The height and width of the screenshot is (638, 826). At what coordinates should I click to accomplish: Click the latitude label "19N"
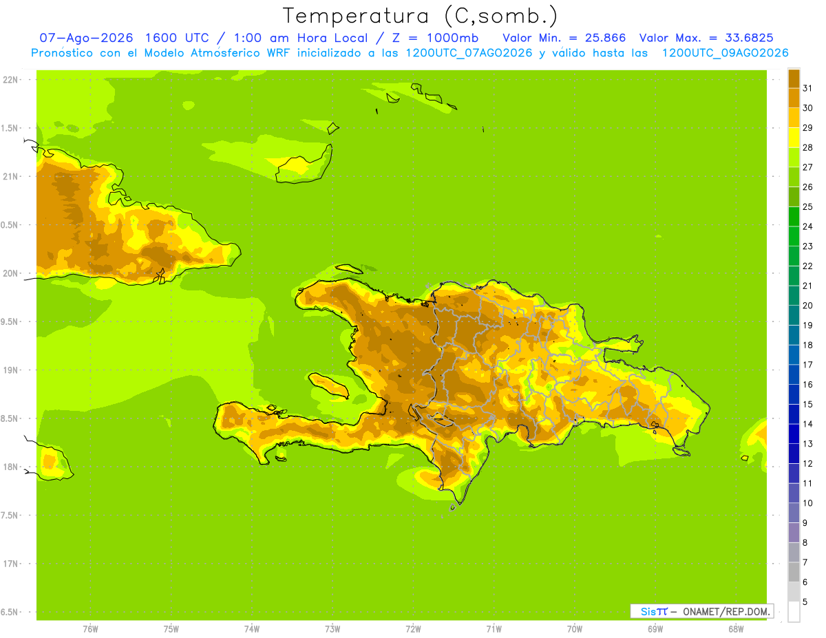coord(10,370)
